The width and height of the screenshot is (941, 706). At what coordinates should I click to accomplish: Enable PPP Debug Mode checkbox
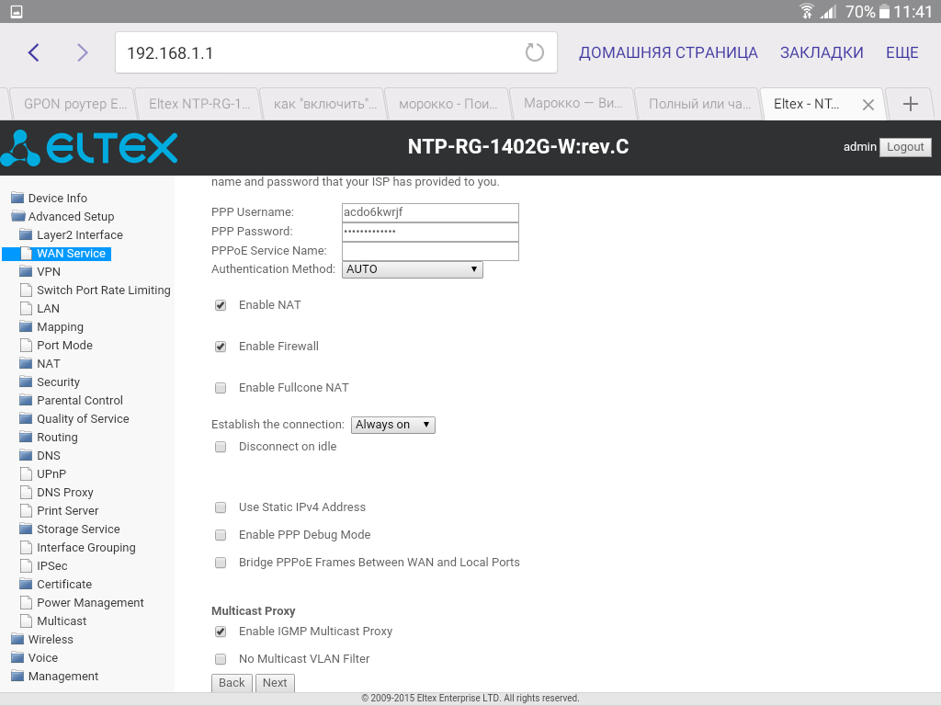221,536
